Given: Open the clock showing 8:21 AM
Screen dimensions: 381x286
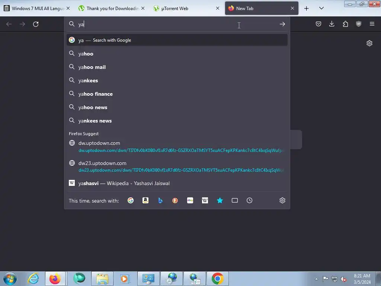Looking at the screenshot, I should pyautogui.click(x=362, y=279).
